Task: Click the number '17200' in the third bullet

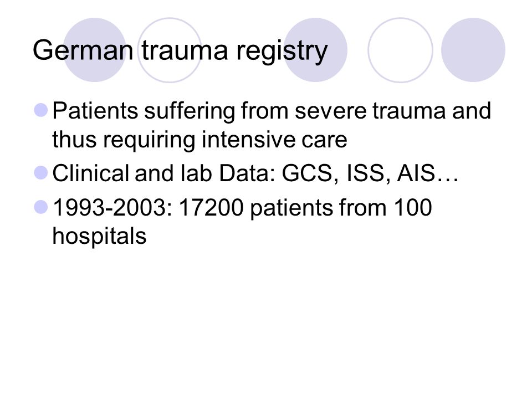Action: pyautogui.click(x=211, y=207)
